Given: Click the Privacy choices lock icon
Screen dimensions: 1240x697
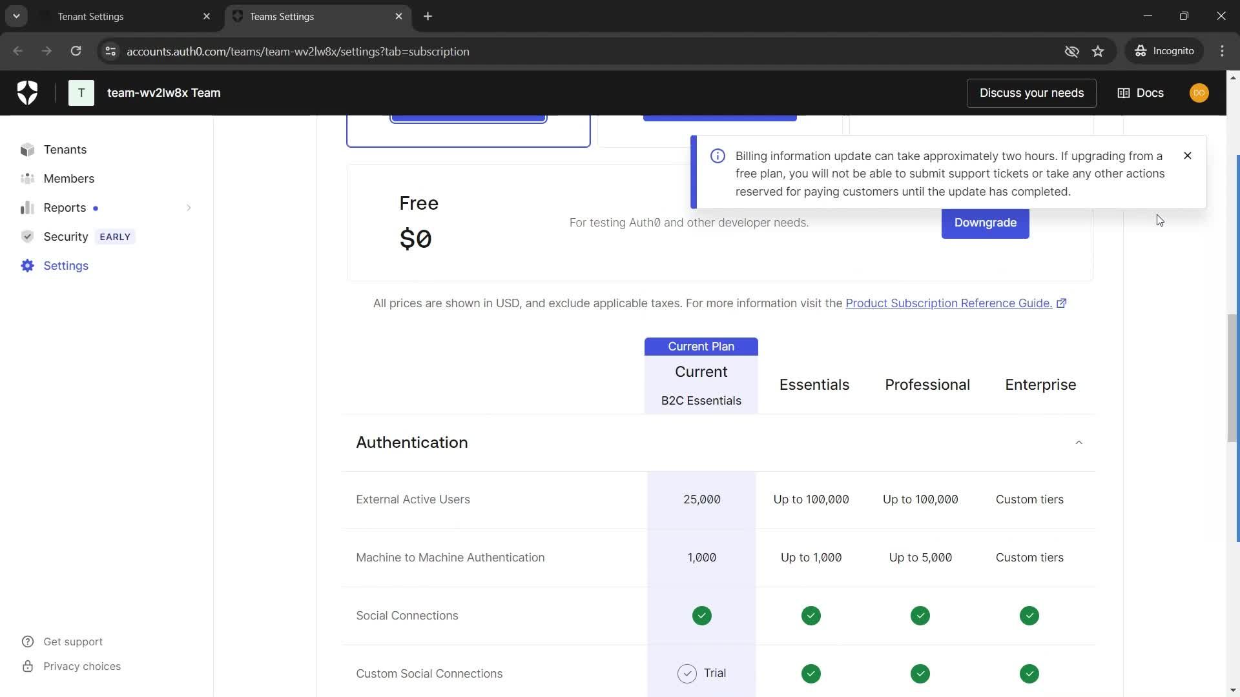Looking at the screenshot, I should point(28,666).
